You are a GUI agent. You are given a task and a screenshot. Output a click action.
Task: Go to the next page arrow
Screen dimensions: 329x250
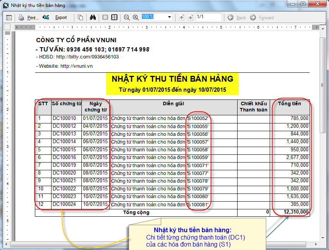pyautogui.click(x=190, y=17)
